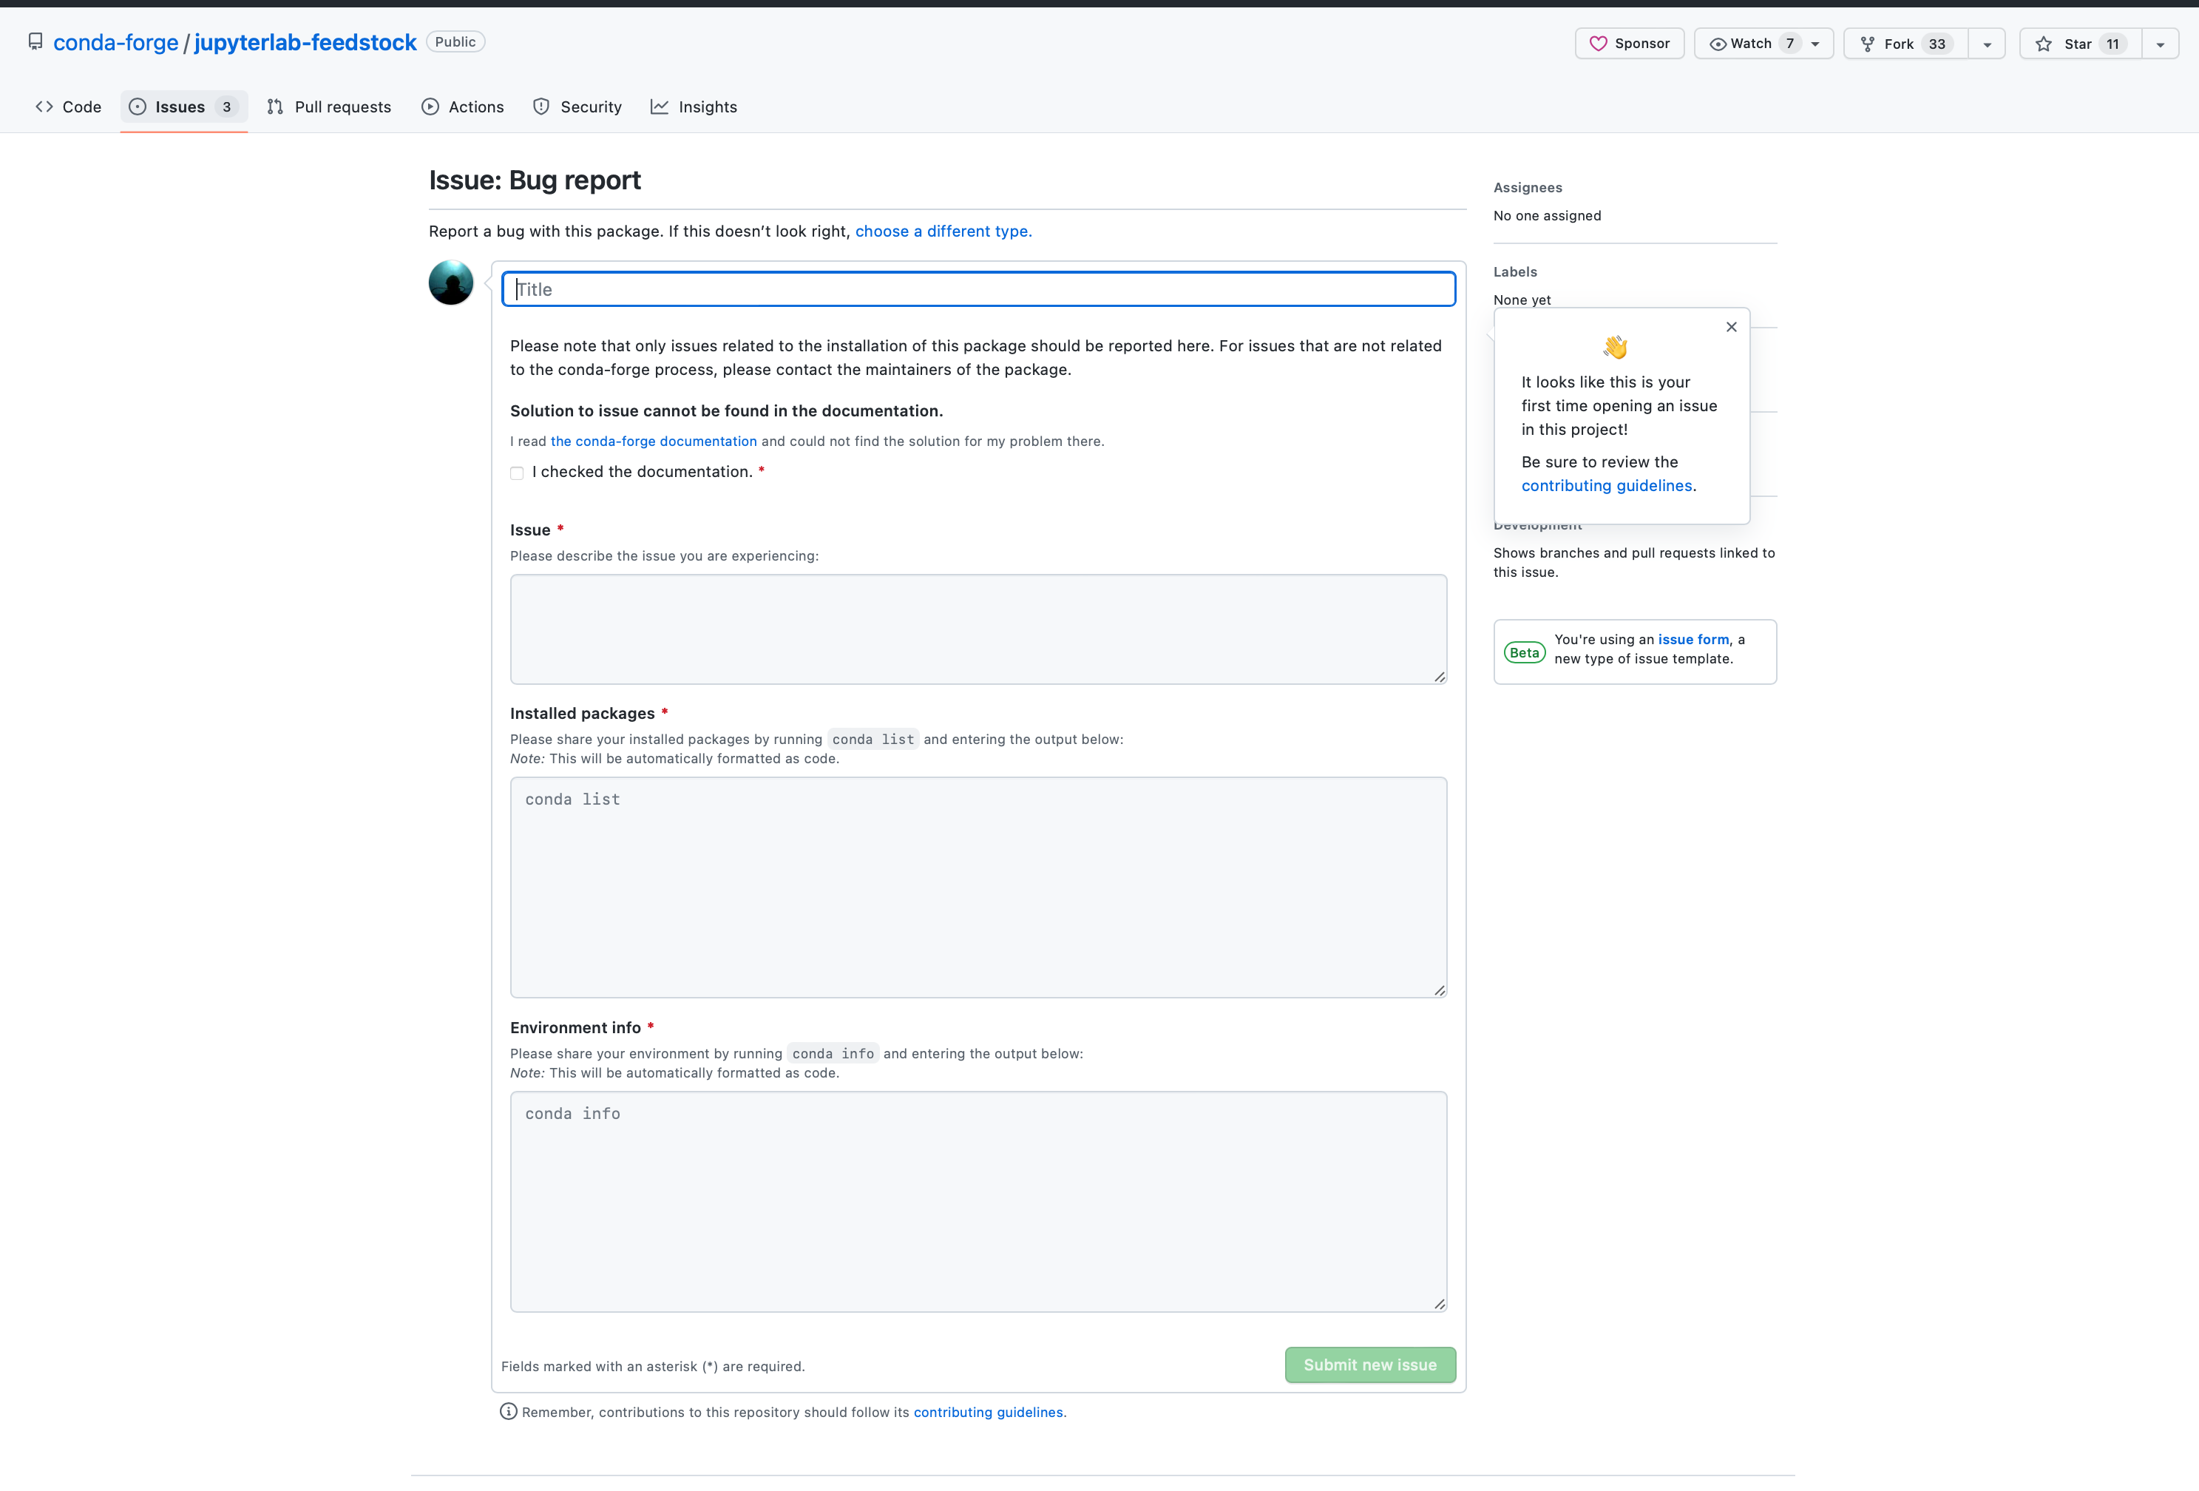Click 'choose a different type' link
Screen dimensions: 2199x1491
click(x=943, y=231)
